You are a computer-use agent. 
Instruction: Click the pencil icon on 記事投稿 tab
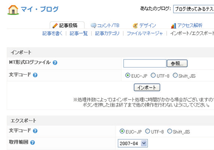55,25
